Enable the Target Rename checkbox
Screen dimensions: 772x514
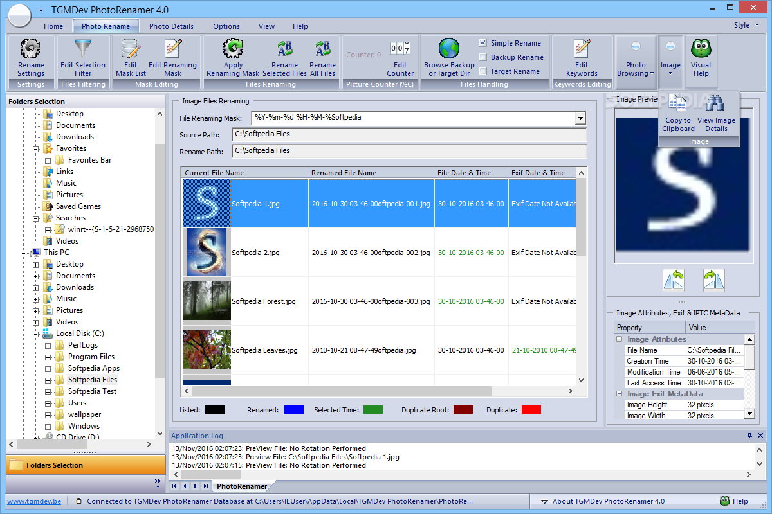coord(483,71)
